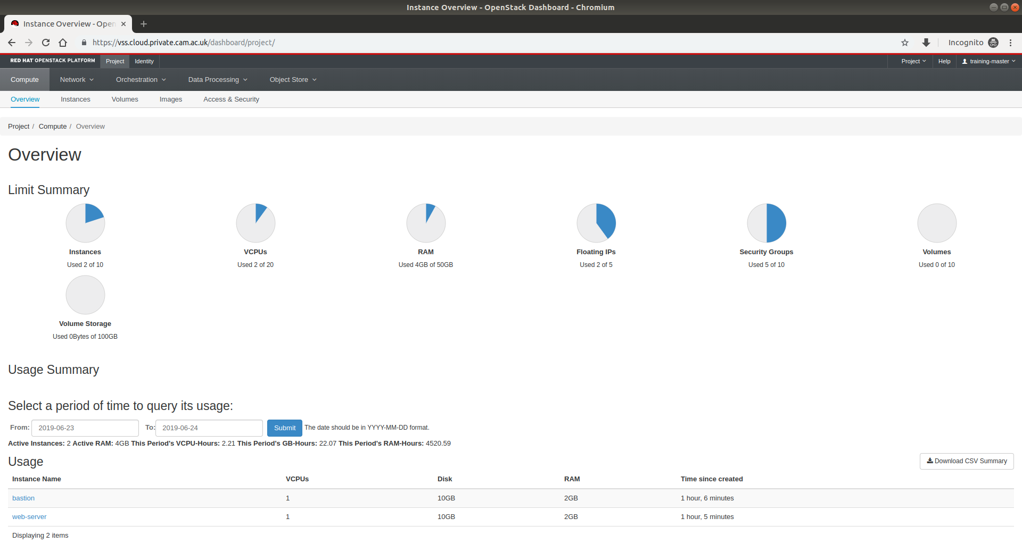This screenshot has width=1022, height=560.
Task: Open browser downloads with the arrow icon
Action: (x=926, y=43)
